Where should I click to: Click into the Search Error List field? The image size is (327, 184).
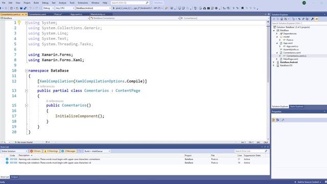pyautogui.click(x=249, y=151)
